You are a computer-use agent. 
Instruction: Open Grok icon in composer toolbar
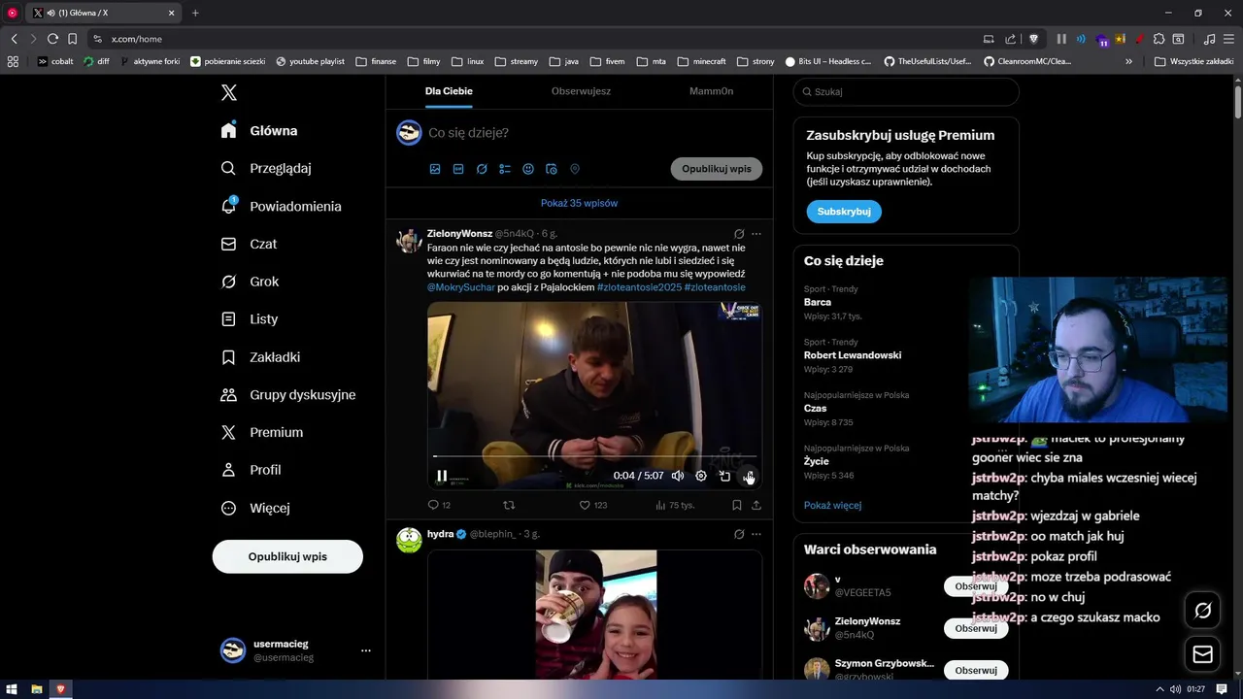(x=482, y=169)
